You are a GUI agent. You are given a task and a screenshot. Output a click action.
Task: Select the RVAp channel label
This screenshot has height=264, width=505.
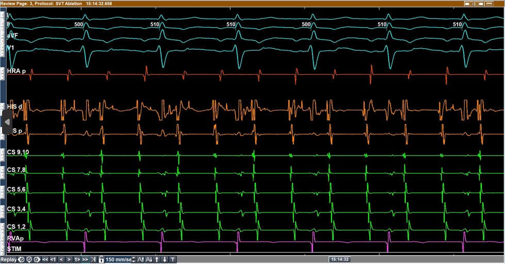tap(15, 238)
